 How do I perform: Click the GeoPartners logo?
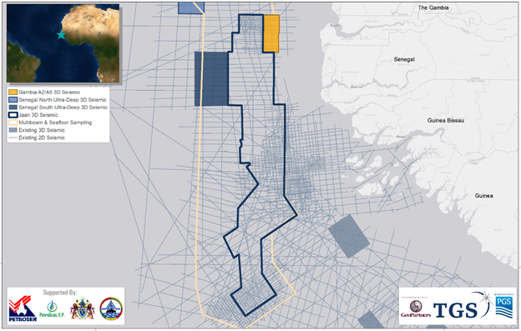pyautogui.click(x=416, y=308)
